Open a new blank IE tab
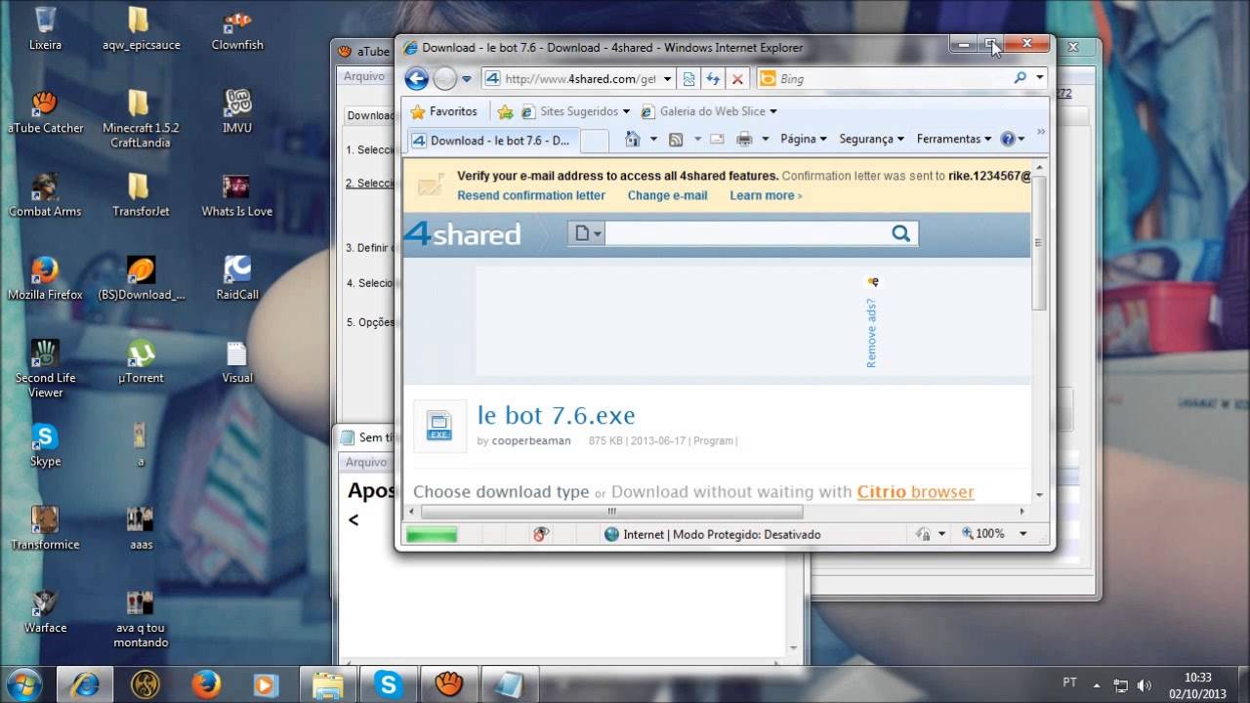1250x703 pixels. [x=595, y=141]
